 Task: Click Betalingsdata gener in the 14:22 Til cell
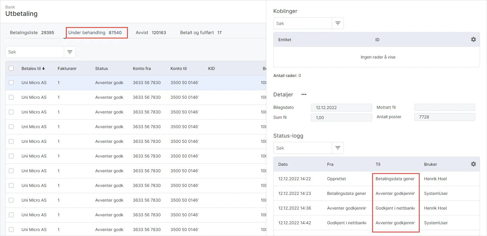[x=395, y=179]
